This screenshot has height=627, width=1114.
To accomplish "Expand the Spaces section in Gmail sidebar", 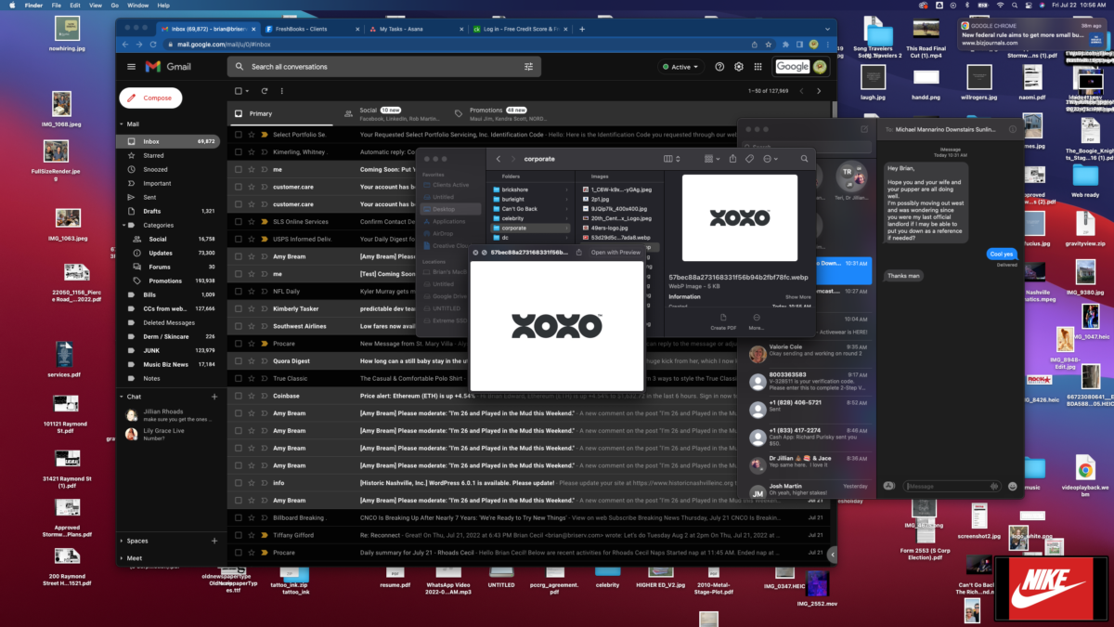I will 122,541.
